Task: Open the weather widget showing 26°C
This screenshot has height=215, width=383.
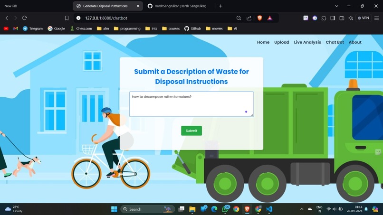Action: [14, 209]
